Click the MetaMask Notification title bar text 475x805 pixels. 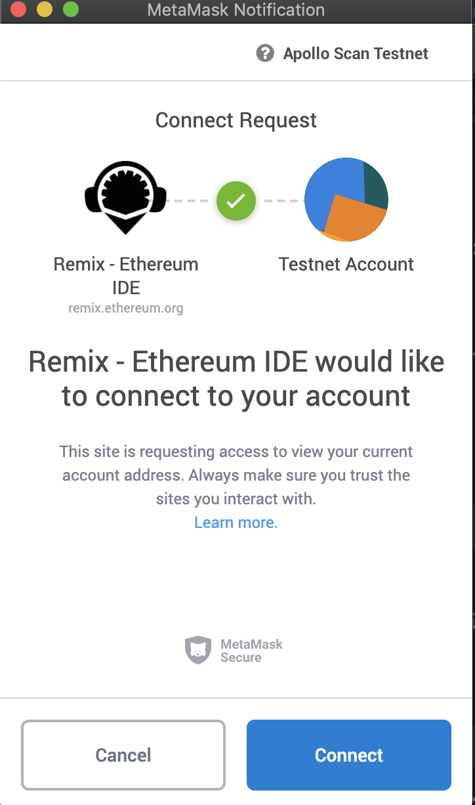tap(236, 10)
